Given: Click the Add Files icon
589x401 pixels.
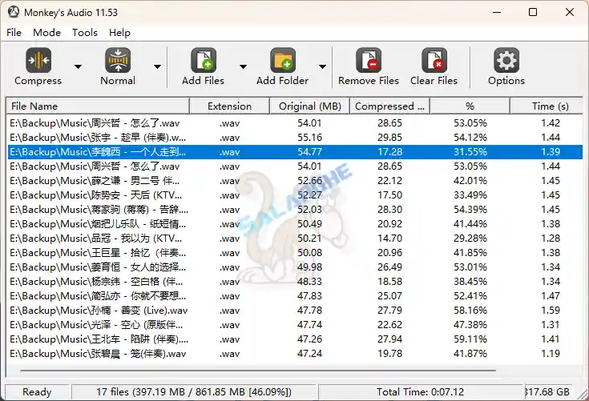Looking at the screenshot, I should 204,60.
